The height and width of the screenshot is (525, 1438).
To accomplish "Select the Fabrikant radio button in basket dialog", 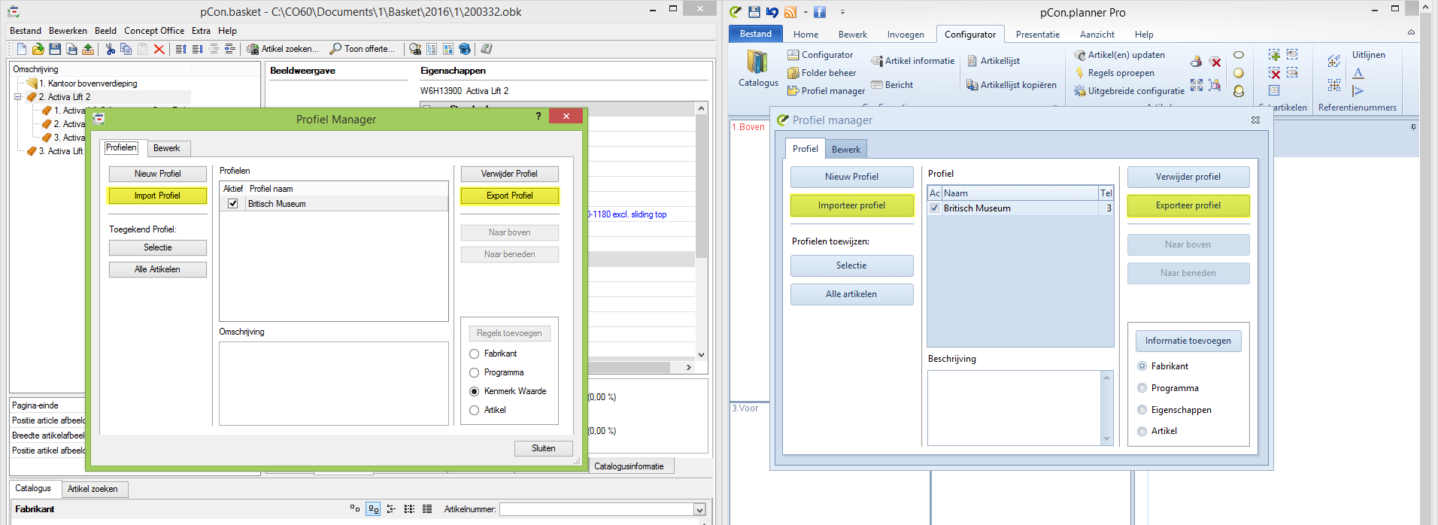I will (475, 354).
